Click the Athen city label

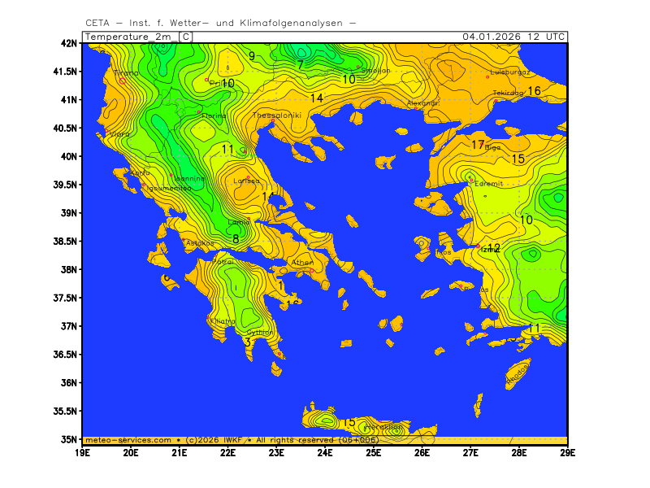[301, 263]
